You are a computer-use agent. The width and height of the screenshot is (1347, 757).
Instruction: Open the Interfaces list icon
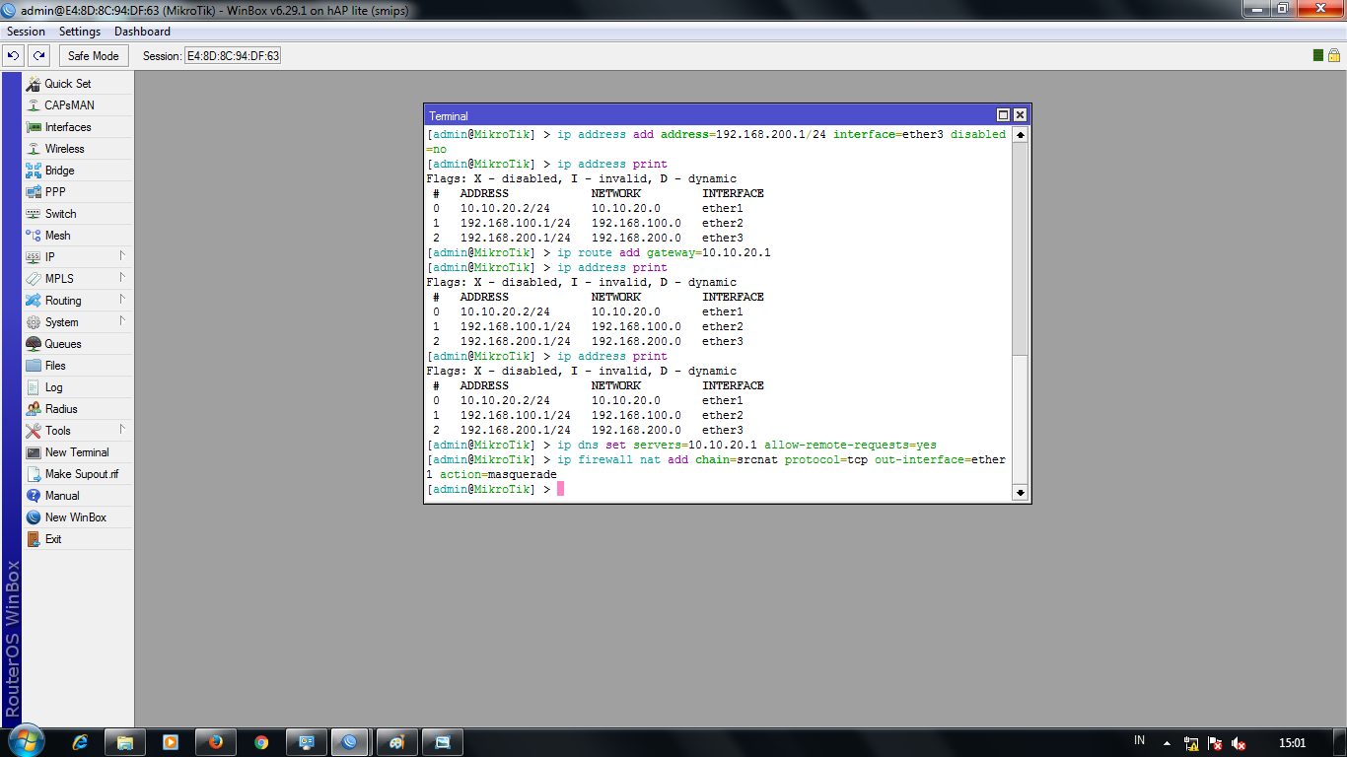point(34,127)
